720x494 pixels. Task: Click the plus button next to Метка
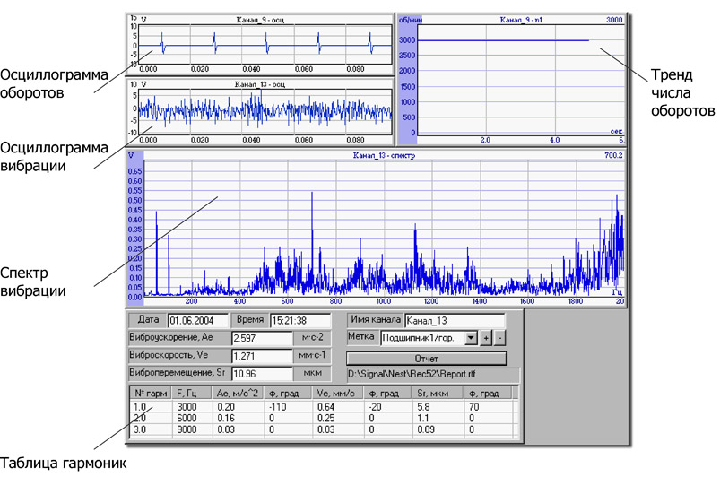coord(487,339)
